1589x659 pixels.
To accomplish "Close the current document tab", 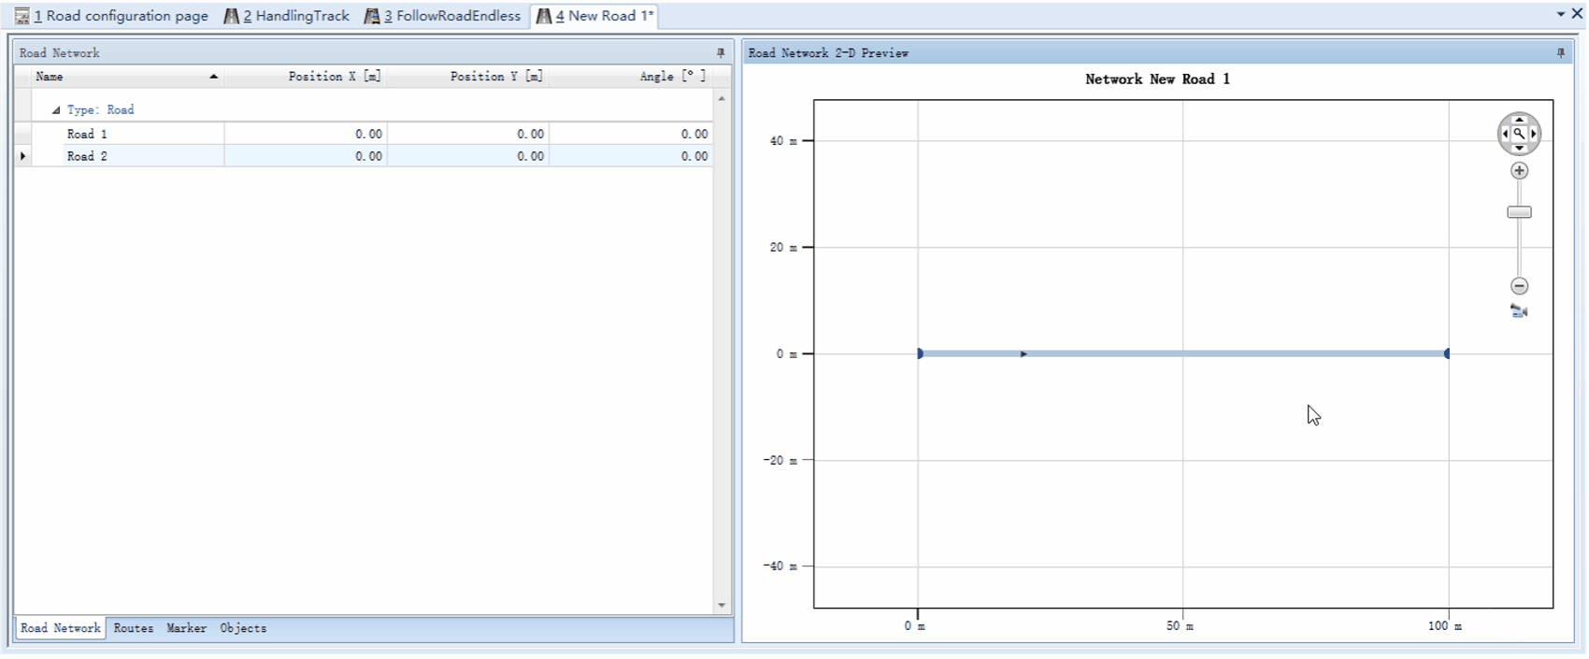I will (1577, 14).
